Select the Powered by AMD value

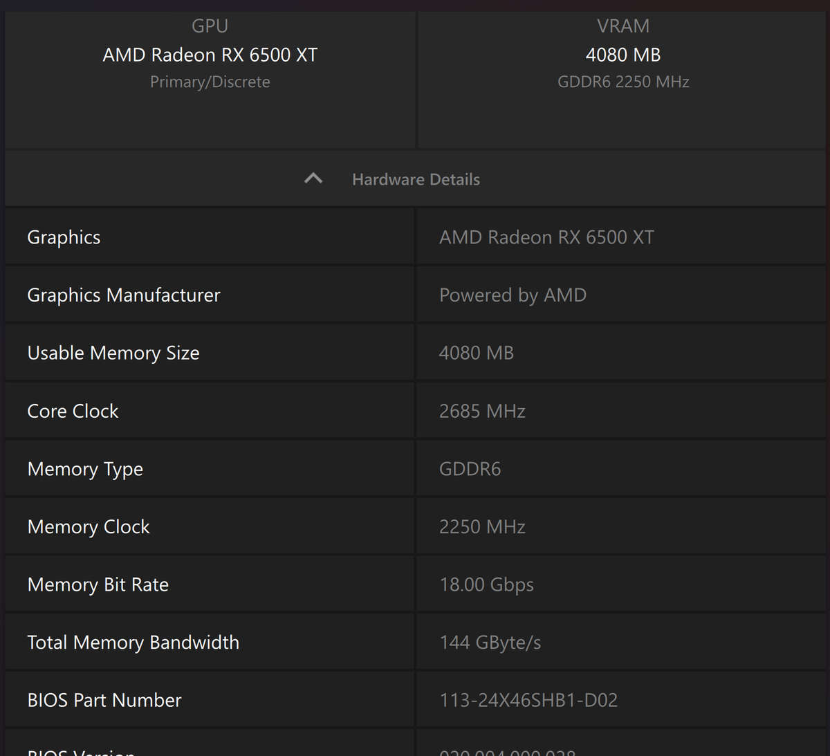tap(513, 295)
